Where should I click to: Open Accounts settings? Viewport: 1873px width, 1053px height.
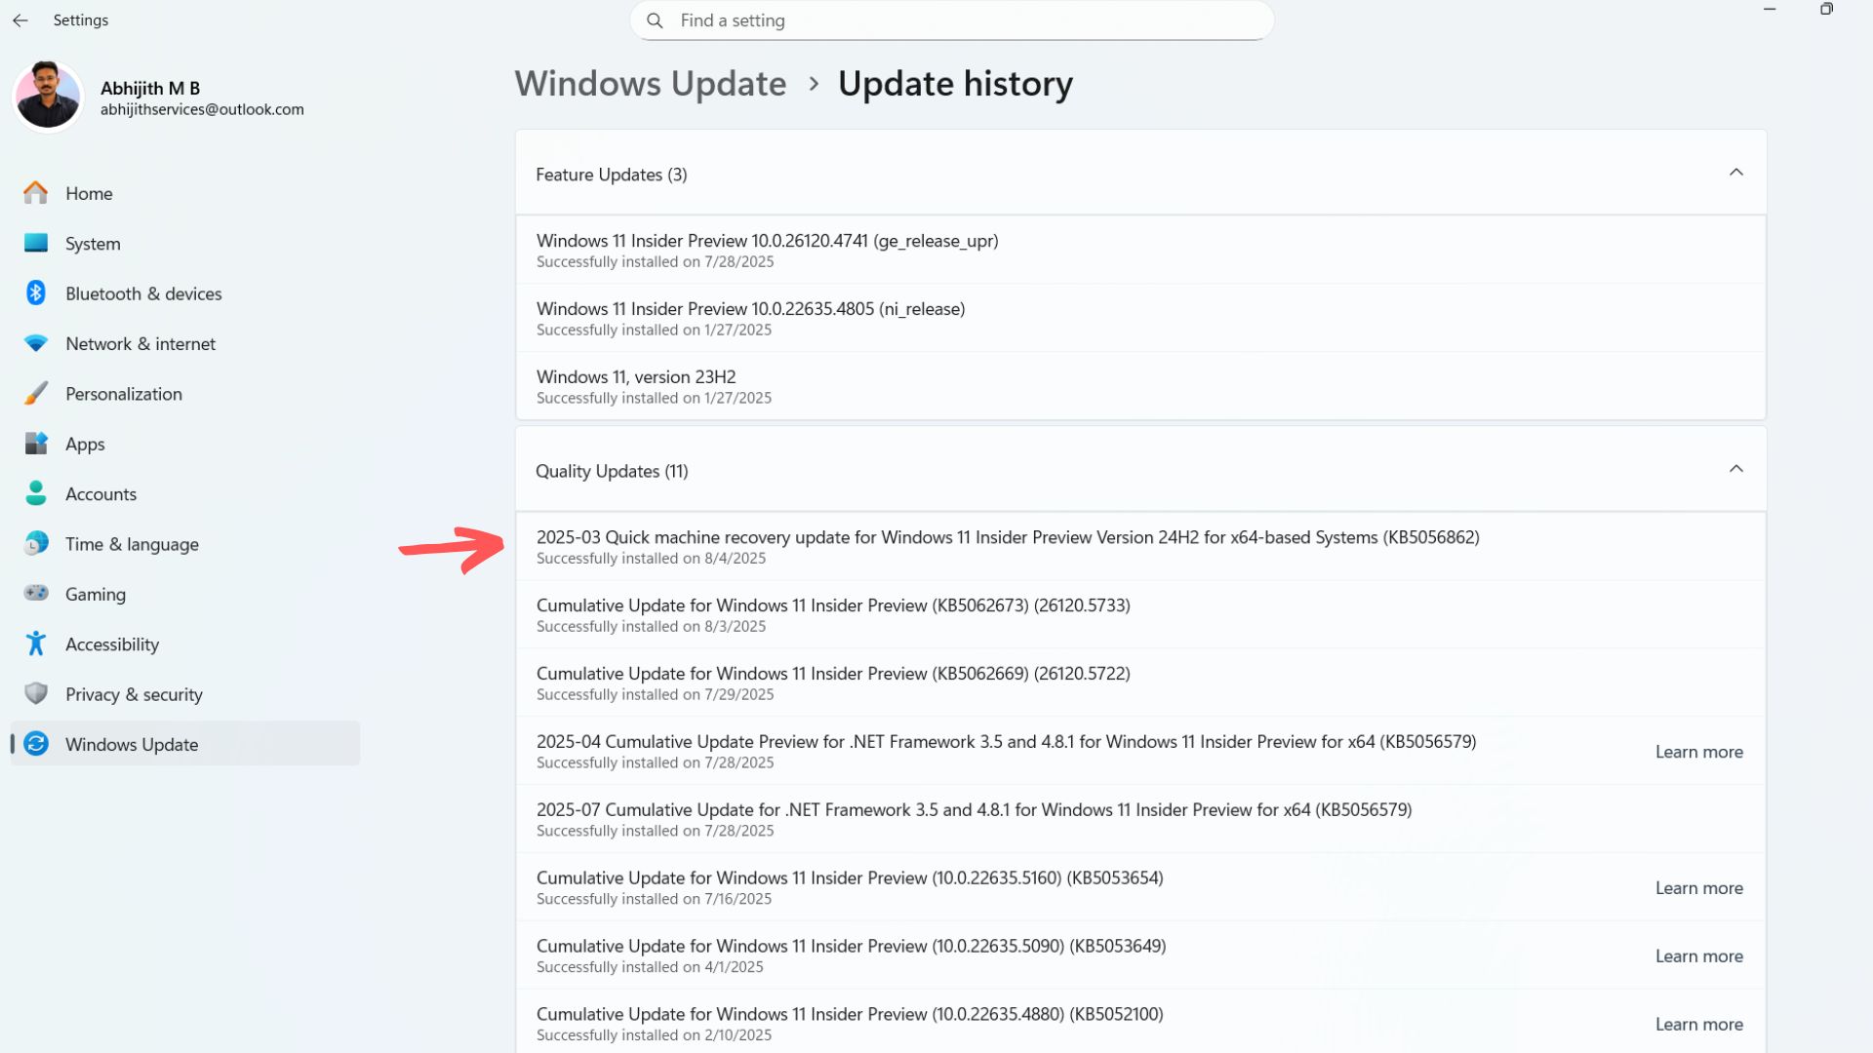coord(185,494)
